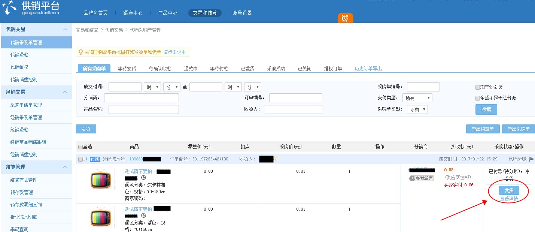Click the 代销交易 breadcrumb link
Viewport: 535px width, 232px height.
[114, 30]
